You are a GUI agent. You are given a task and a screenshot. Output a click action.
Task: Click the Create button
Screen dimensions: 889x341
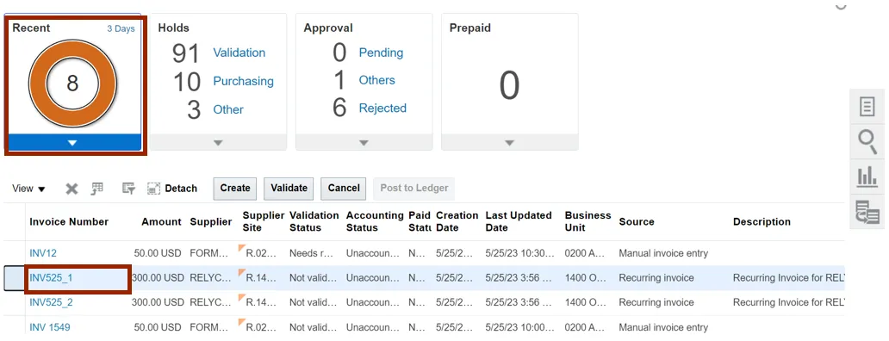[x=234, y=189]
